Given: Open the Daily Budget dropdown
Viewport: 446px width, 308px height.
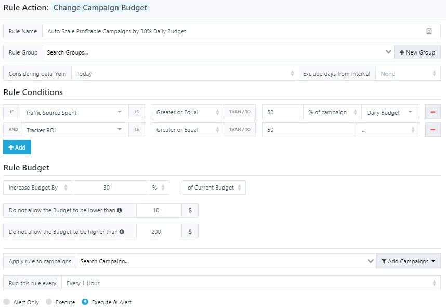Looking at the screenshot, I should pos(390,112).
